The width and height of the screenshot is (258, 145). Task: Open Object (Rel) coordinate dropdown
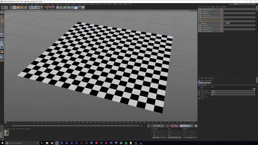tap(159, 137)
